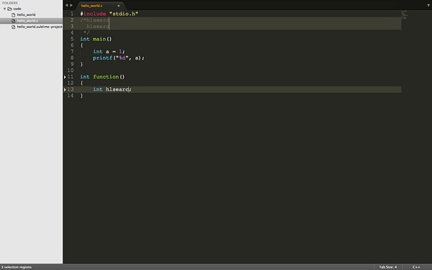The image size is (432, 270).
Task: Click the bookmark marker on line 13
Action: tap(65, 89)
